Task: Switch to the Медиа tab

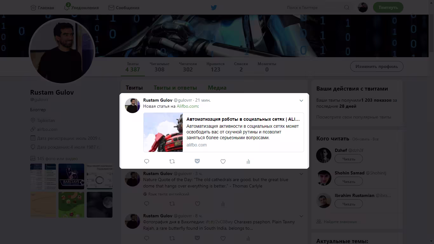Action: point(217,88)
